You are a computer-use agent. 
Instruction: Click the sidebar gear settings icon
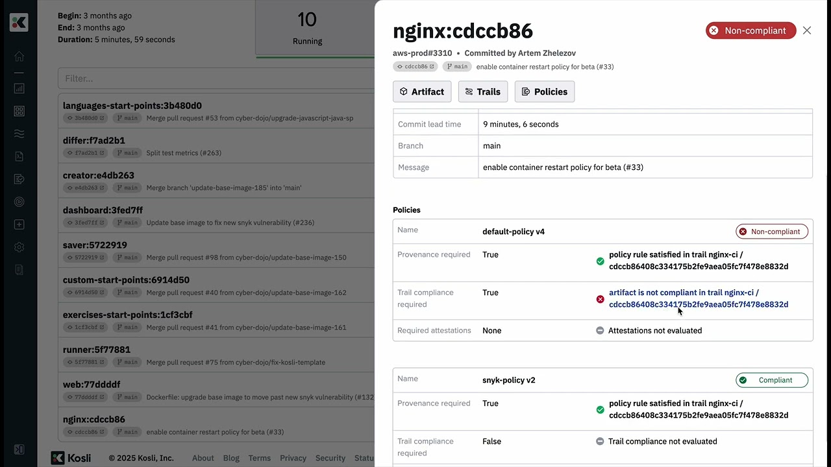(x=19, y=247)
